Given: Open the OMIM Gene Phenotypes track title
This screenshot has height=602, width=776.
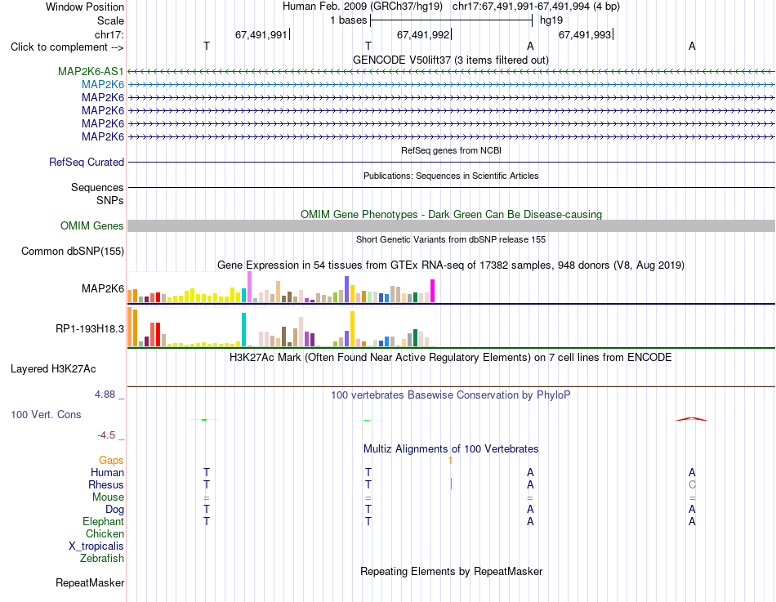Looking at the screenshot, I should click(x=451, y=214).
